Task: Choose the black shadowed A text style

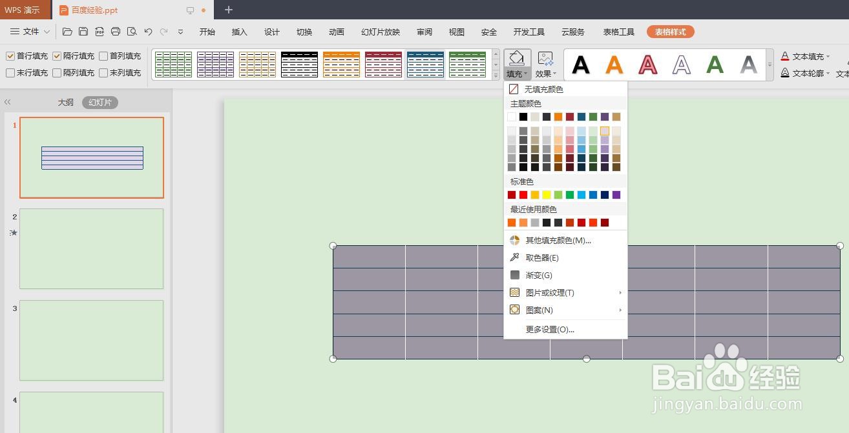Action: (x=581, y=65)
